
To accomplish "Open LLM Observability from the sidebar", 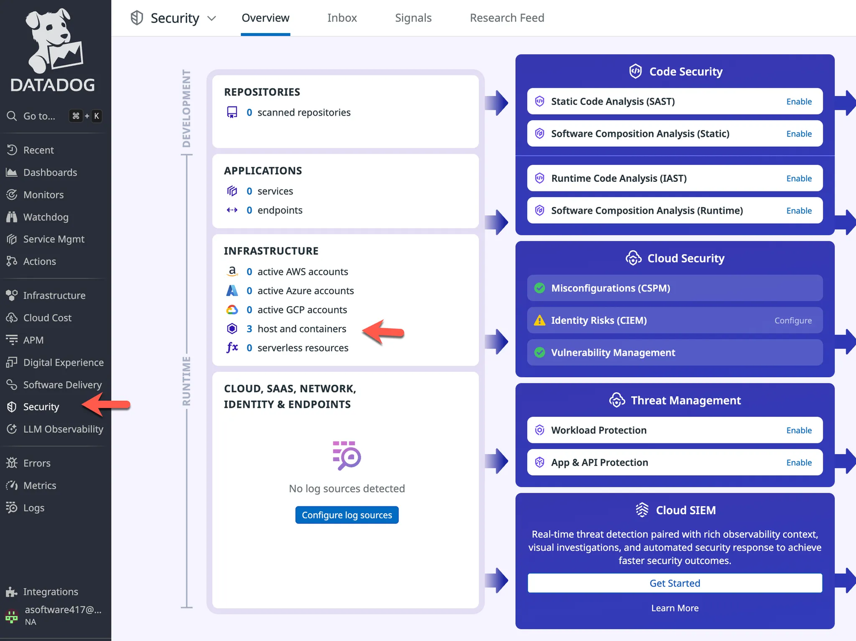I will (x=63, y=429).
